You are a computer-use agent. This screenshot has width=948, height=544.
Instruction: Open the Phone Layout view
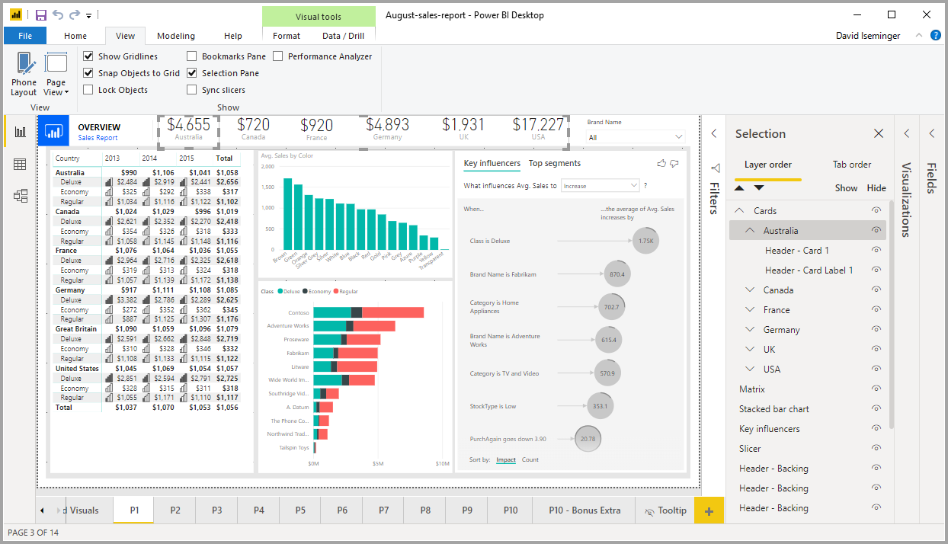[x=24, y=75]
